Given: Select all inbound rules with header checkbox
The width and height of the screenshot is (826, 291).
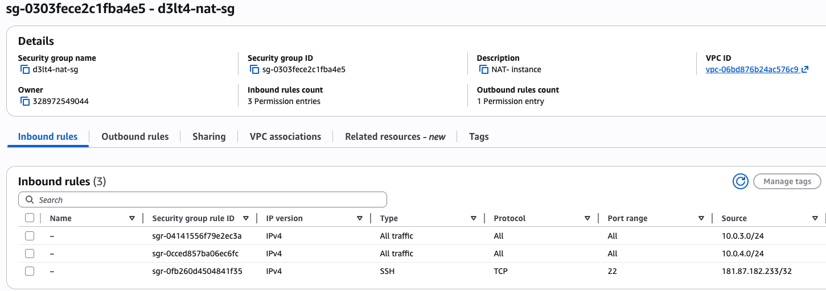Looking at the screenshot, I should coord(30,218).
